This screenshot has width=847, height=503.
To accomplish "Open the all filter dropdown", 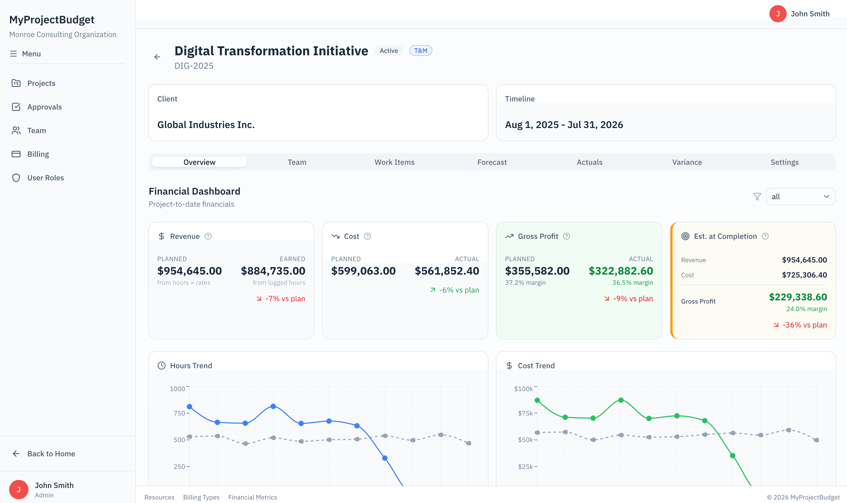I will point(801,196).
